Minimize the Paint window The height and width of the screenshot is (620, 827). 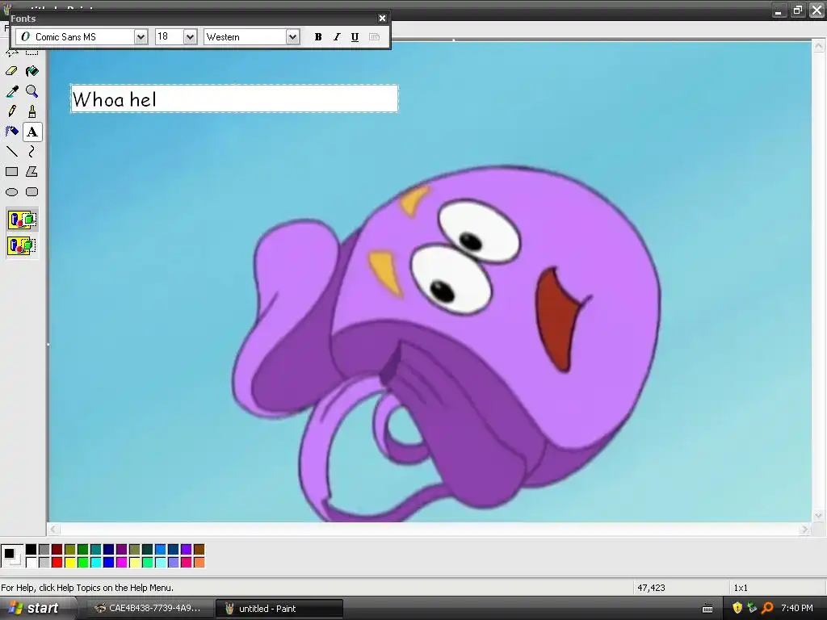[779, 10]
